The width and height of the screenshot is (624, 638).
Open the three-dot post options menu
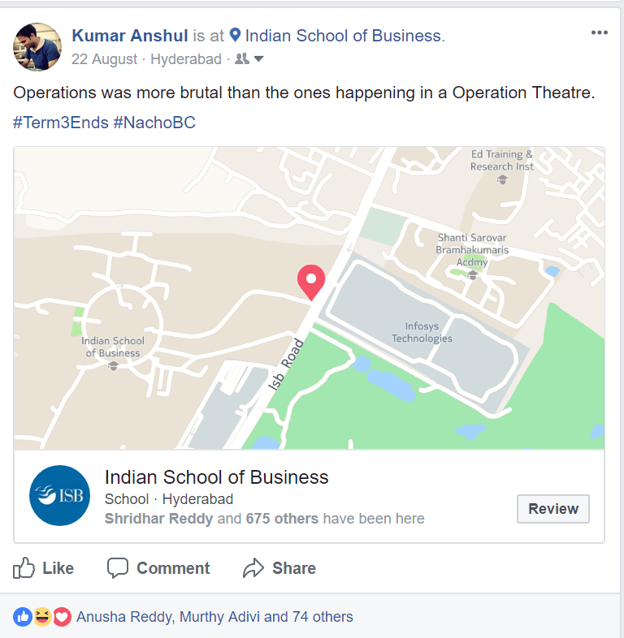click(x=599, y=32)
